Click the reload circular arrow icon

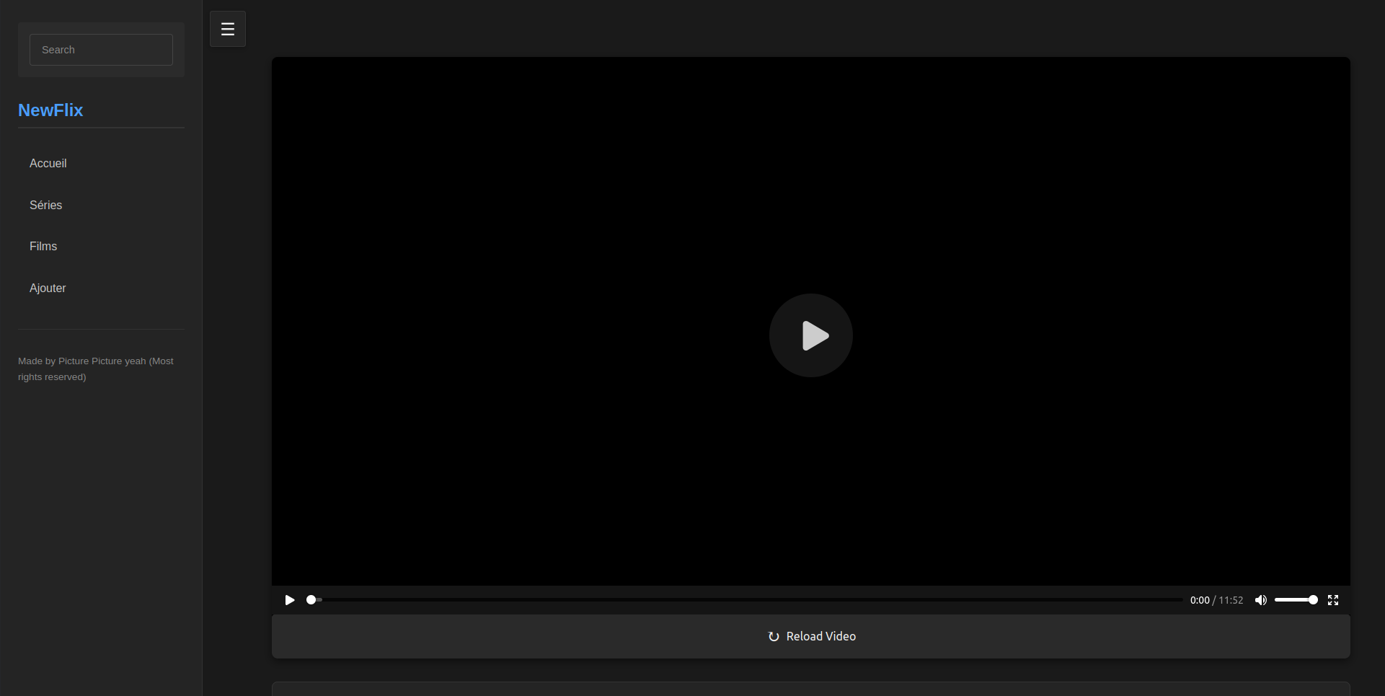773,636
